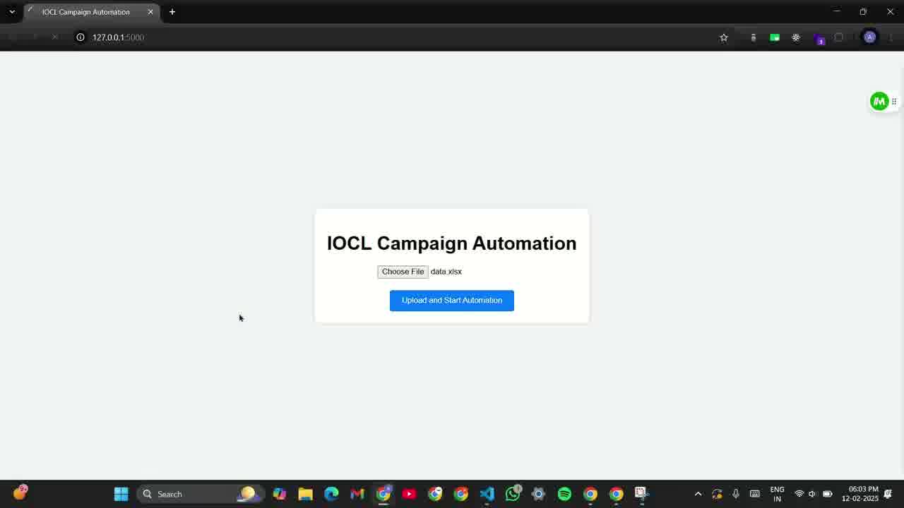Close the IOCL Campaign Automation tab

150,12
